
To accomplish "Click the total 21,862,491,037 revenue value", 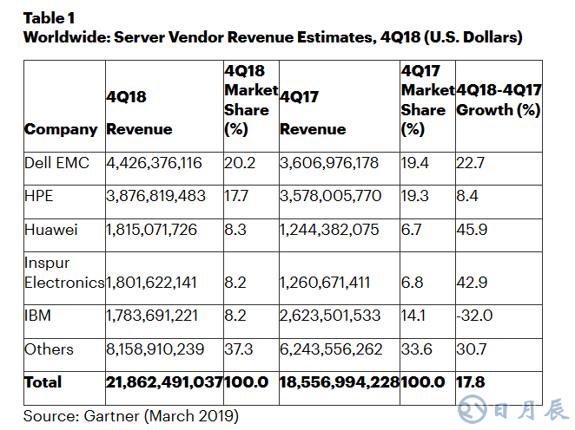I will click(164, 382).
